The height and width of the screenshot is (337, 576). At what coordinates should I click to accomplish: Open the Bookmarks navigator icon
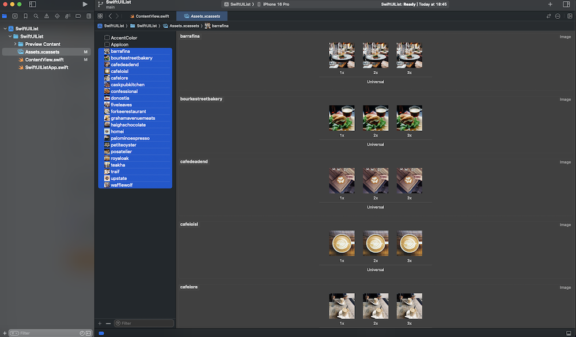(x=25, y=16)
